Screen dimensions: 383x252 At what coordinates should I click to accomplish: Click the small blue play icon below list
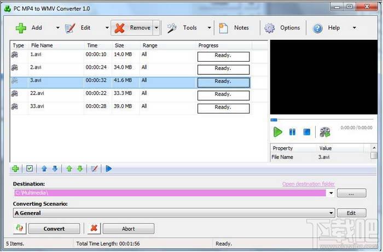click(x=109, y=169)
